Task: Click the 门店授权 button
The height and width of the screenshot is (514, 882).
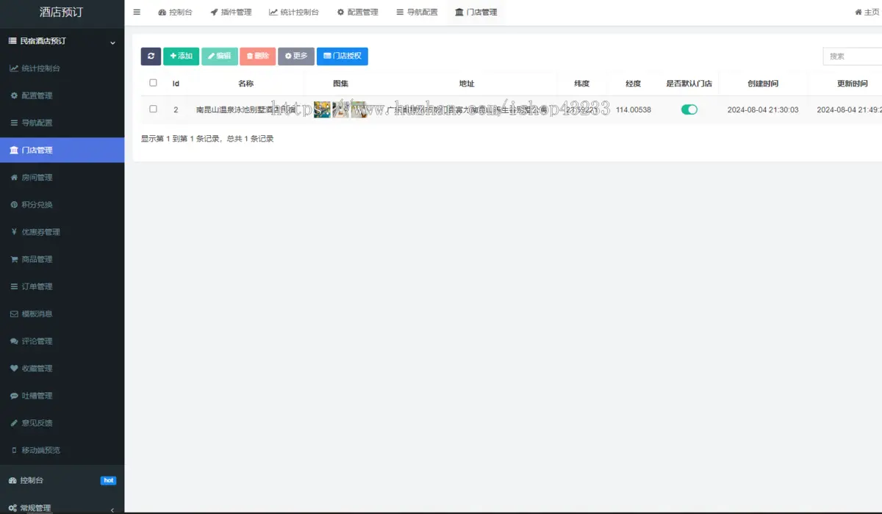Action: (343, 57)
